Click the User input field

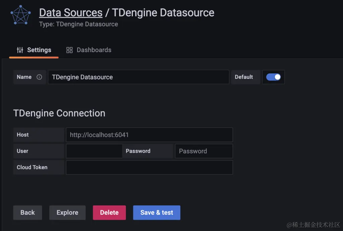tap(94, 151)
